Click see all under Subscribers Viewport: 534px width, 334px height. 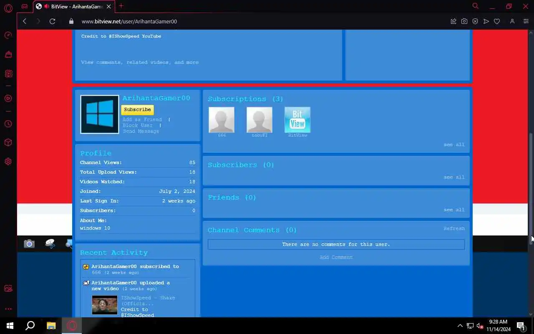(454, 177)
